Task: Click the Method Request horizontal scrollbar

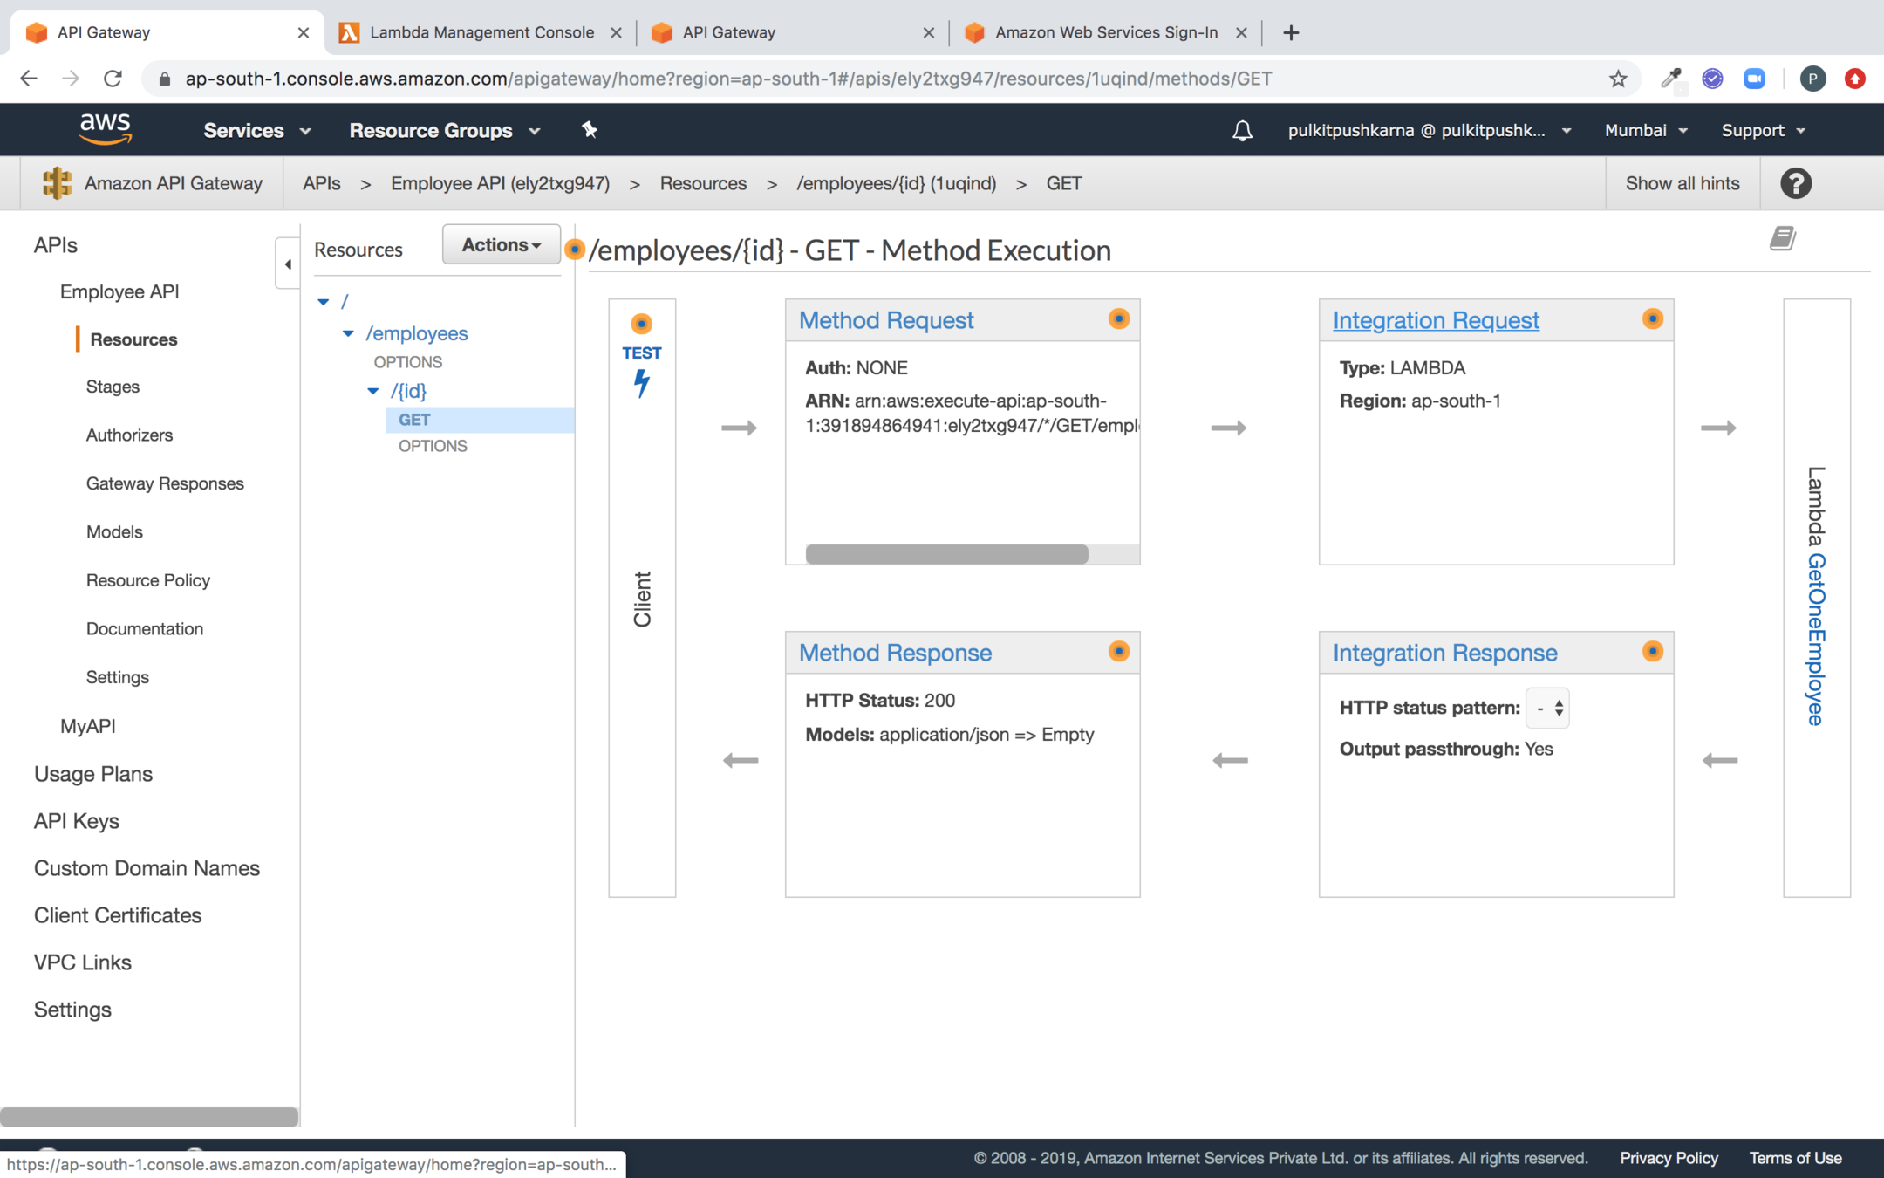Action: 946,554
